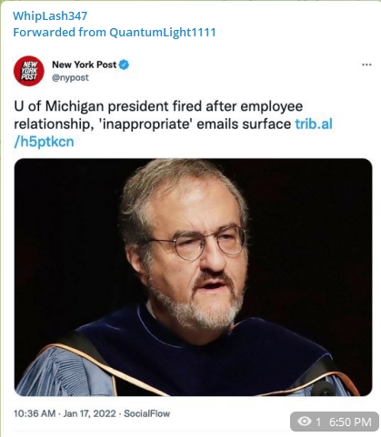Select the 'U of Michigan president fired' headline
Viewport: 381px width, 437px height.
coord(108,106)
